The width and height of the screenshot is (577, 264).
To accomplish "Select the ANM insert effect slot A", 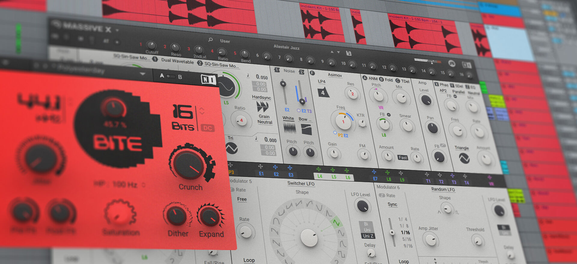I will pos(370,78).
